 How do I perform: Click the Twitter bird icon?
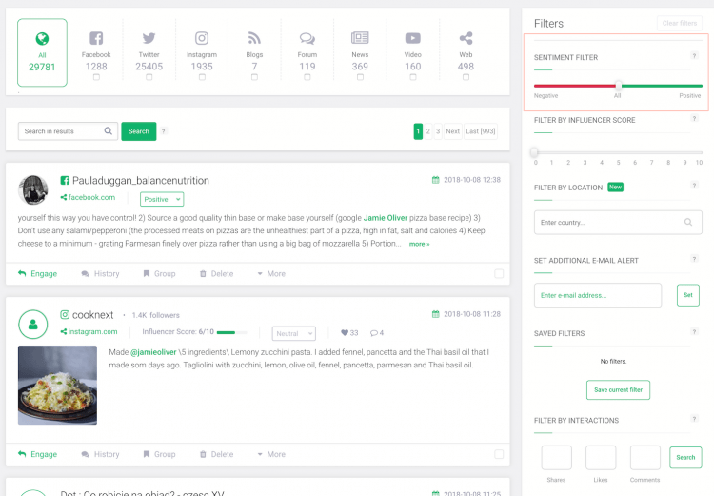point(149,38)
